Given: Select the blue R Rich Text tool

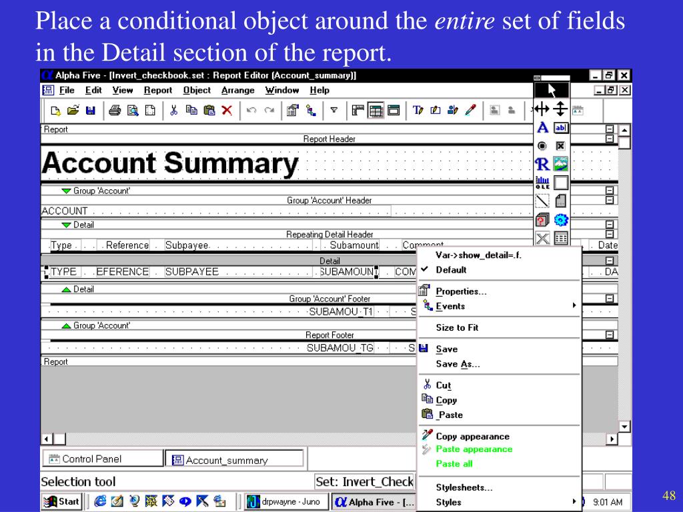Looking at the screenshot, I should tap(542, 164).
